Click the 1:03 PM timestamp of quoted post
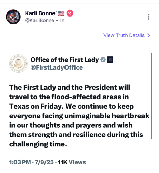Image resolution: width=159 pixels, height=173 pixels. click(x=20, y=162)
